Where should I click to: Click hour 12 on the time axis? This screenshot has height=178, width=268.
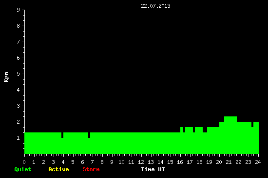point(141,162)
